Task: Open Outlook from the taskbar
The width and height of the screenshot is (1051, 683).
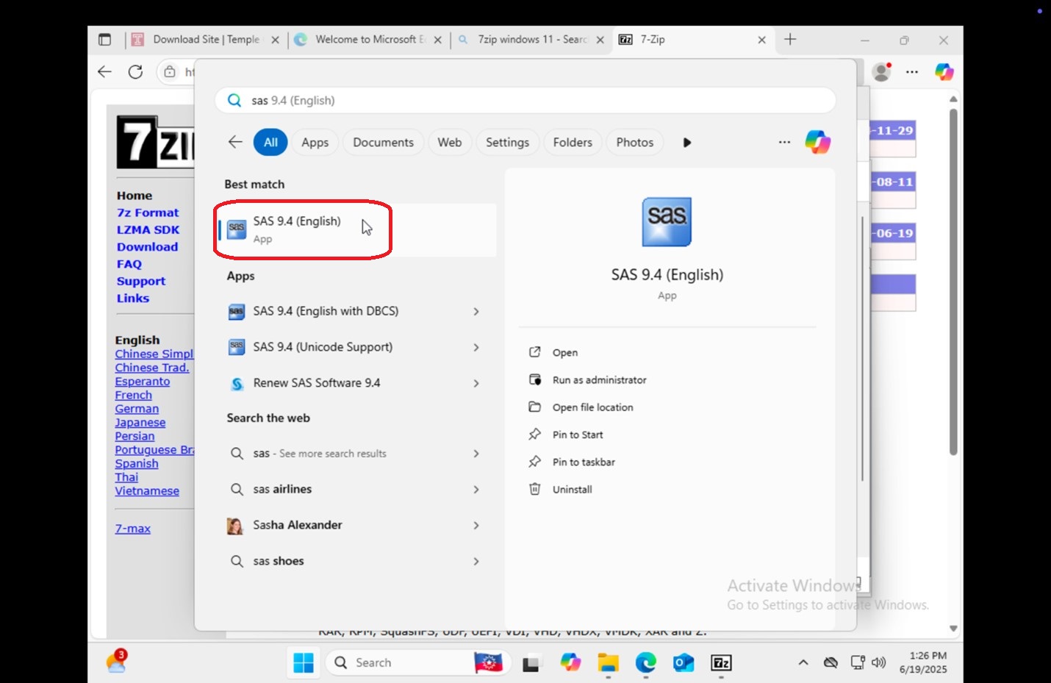Action: coord(684,662)
